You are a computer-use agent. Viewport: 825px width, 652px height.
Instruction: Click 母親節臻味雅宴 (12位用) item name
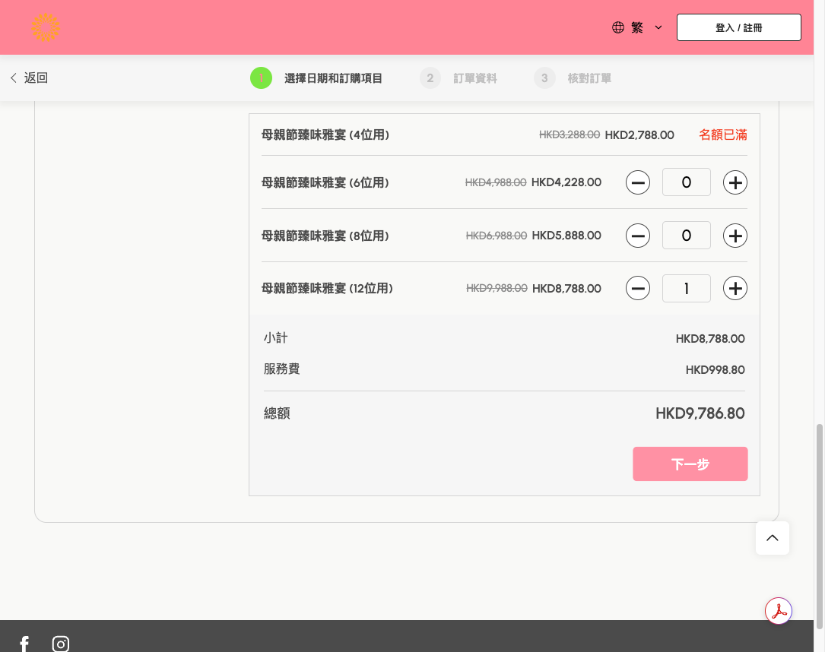[327, 288]
